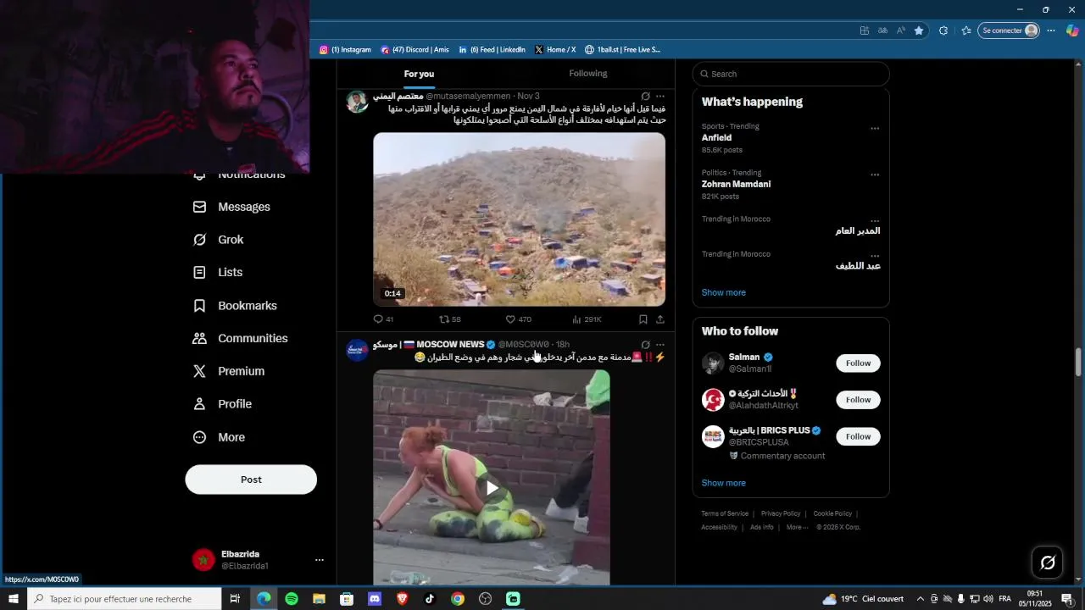The width and height of the screenshot is (1085, 610).
Task: Click Grok icon on MOSCOW NEWS post
Action: click(646, 345)
